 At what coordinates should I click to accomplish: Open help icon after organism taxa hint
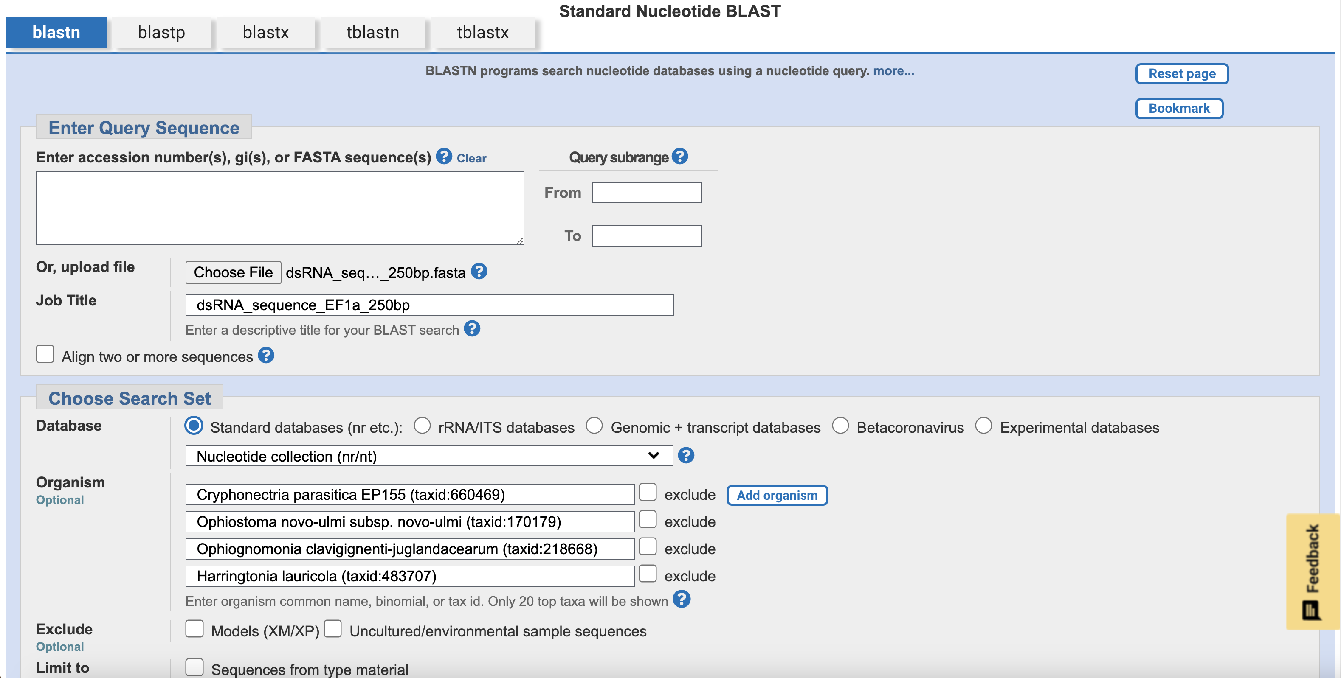coord(681,600)
